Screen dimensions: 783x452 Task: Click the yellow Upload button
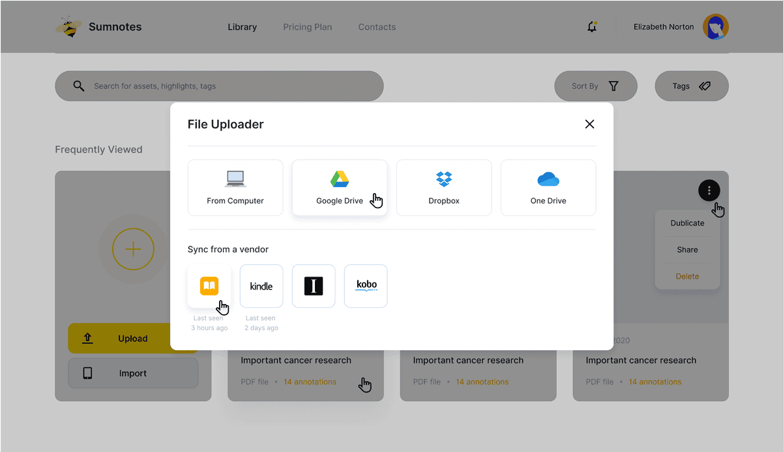coord(133,339)
